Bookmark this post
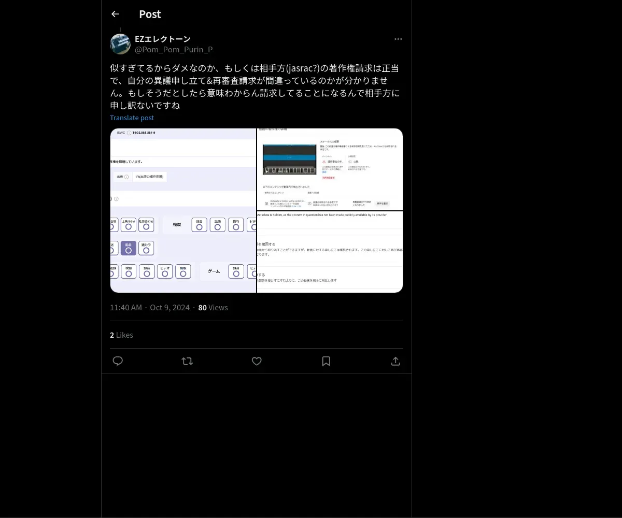The image size is (622, 518). tap(326, 361)
